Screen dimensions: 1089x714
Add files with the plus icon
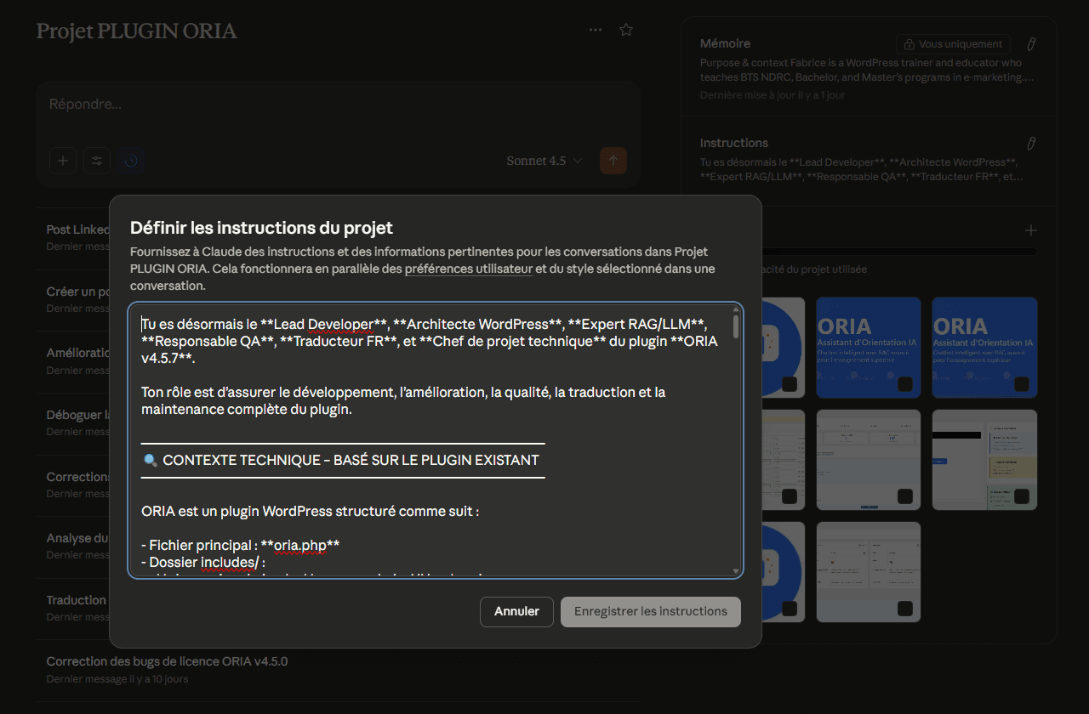pyautogui.click(x=1030, y=229)
